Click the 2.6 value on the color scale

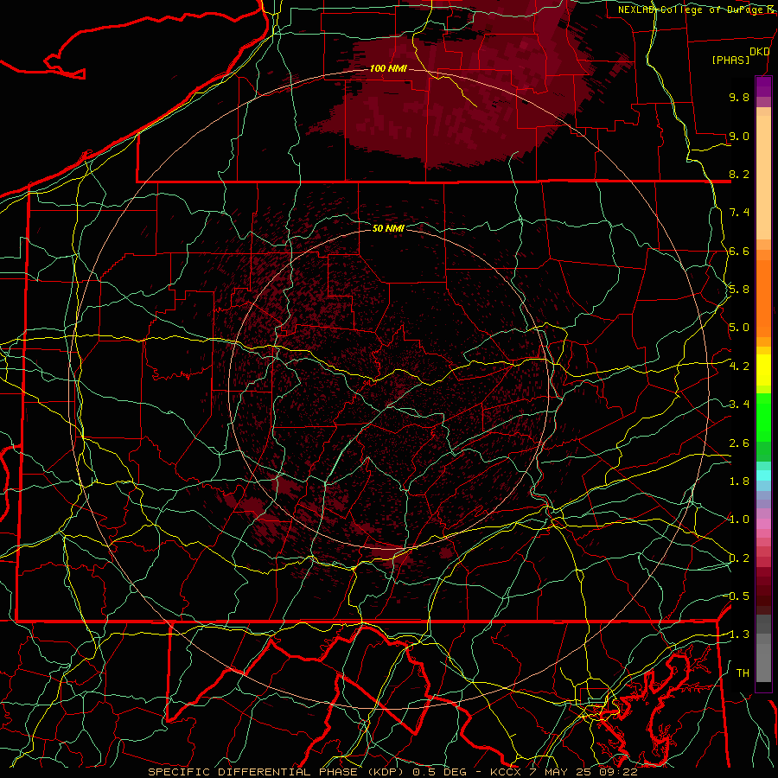tap(739, 443)
